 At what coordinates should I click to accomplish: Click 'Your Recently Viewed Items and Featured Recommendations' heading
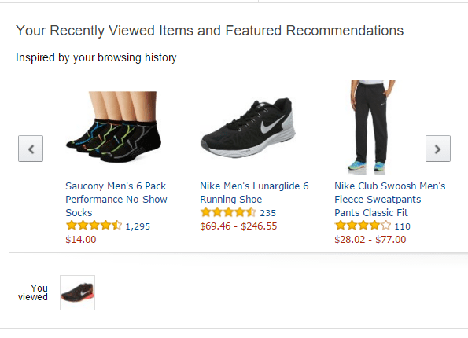pos(209,31)
